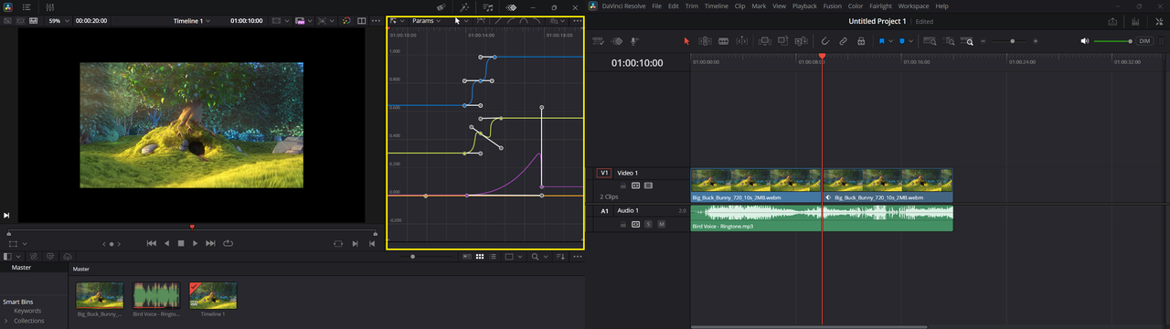Open the Fusion menu
This screenshot has height=329, width=1170.
click(833, 6)
